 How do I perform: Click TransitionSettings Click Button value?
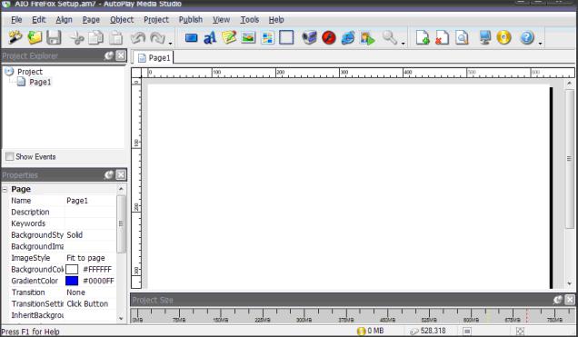coord(87,304)
